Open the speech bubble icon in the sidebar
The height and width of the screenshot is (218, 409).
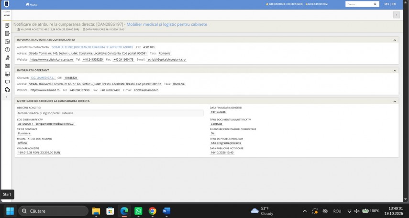[x=7, y=82]
